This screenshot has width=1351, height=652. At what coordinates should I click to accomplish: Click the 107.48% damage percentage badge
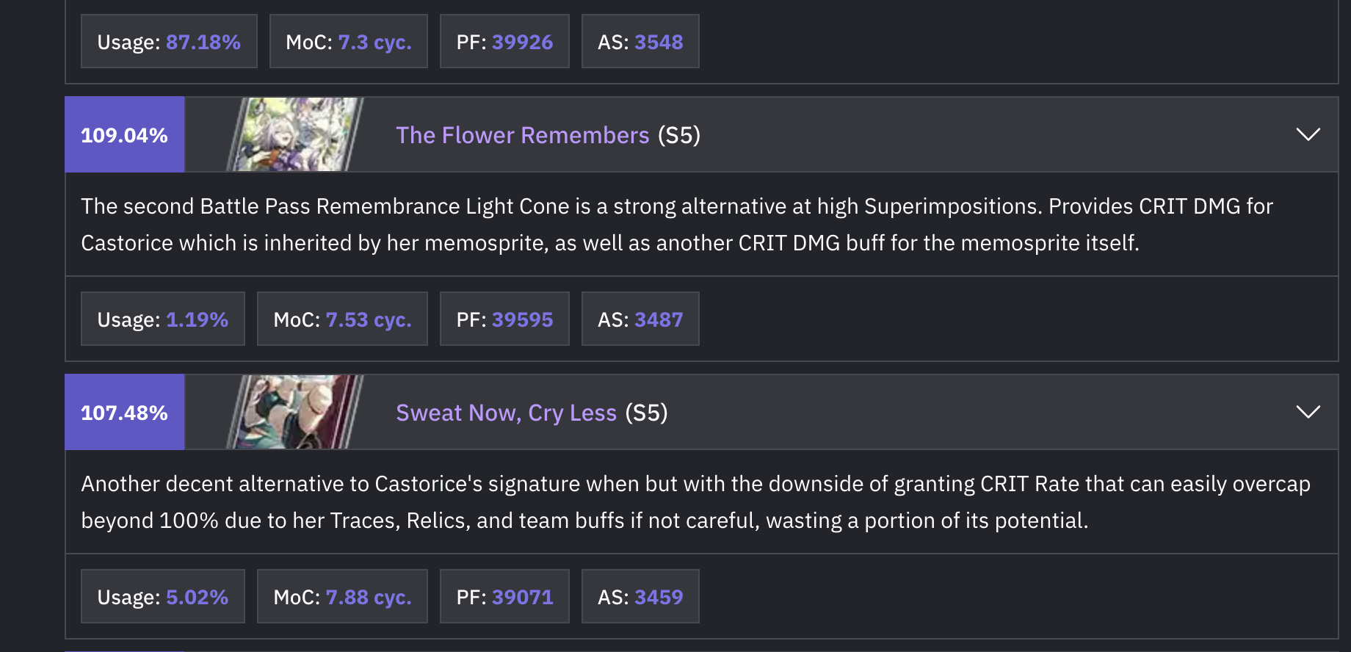coord(125,413)
